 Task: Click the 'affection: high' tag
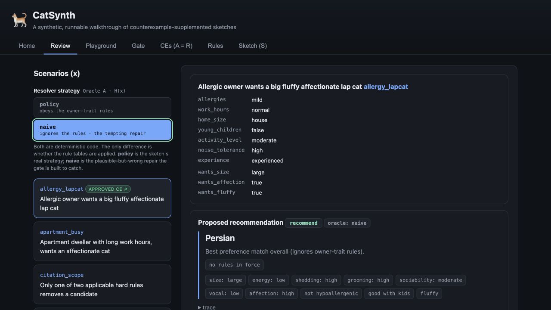[272, 293]
